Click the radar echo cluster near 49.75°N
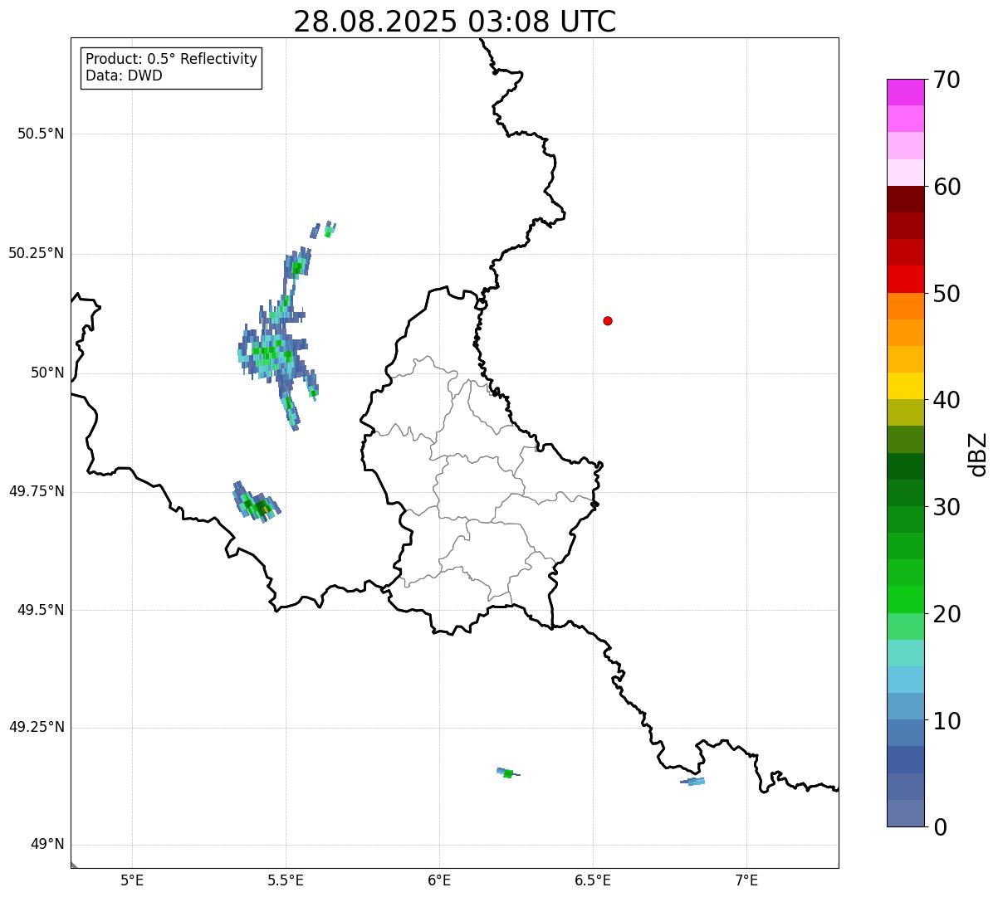The image size is (998, 897). (x=256, y=502)
